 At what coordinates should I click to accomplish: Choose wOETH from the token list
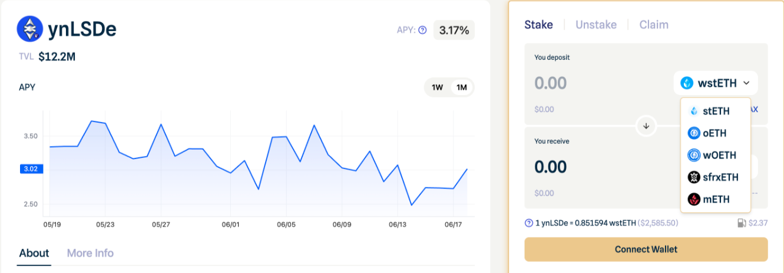(715, 156)
